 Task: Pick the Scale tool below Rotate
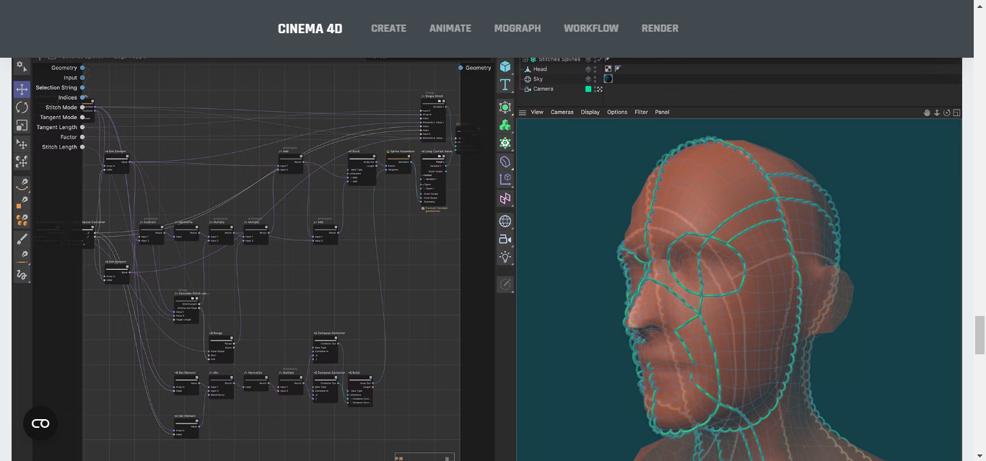[22, 126]
